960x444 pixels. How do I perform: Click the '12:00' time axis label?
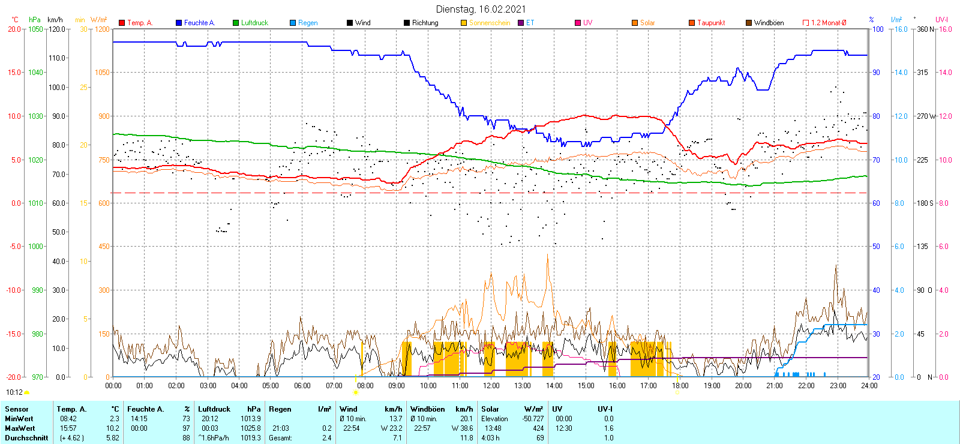(x=491, y=386)
